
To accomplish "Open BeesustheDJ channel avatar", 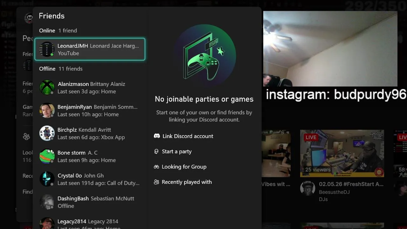I will coord(307,188).
